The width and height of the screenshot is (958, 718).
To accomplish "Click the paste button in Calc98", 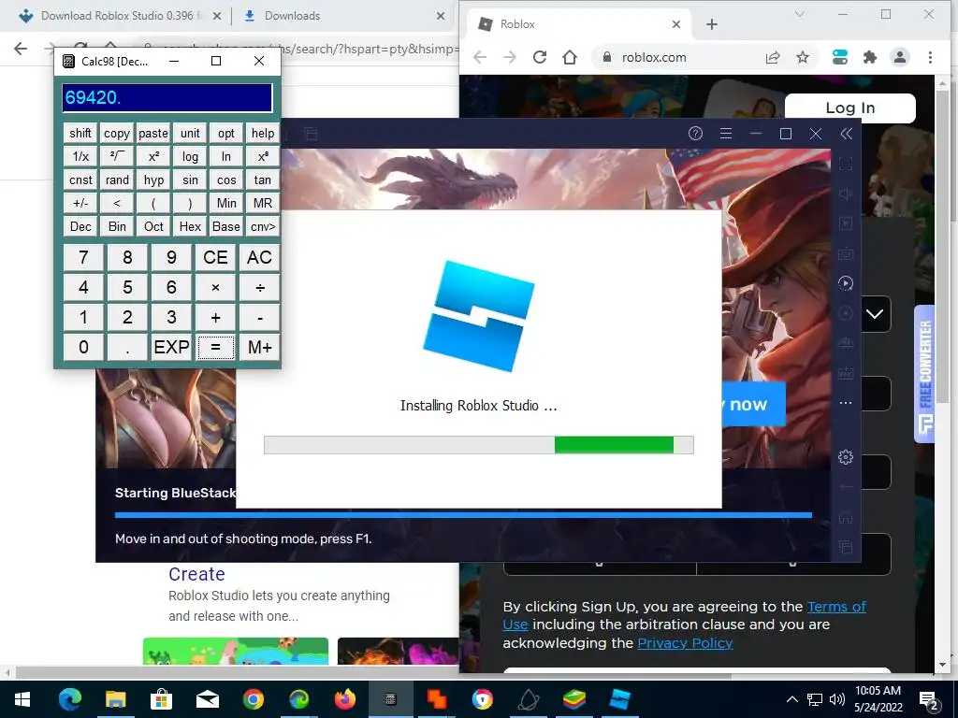I will point(153,133).
